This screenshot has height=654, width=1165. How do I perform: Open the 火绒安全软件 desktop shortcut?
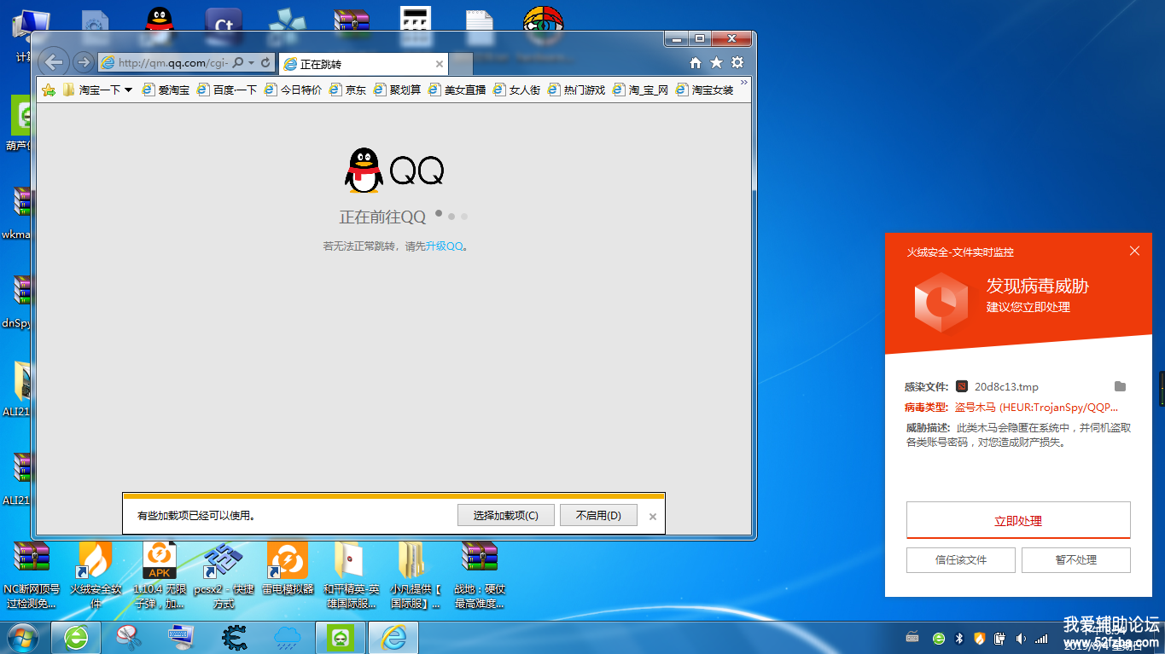(95, 574)
